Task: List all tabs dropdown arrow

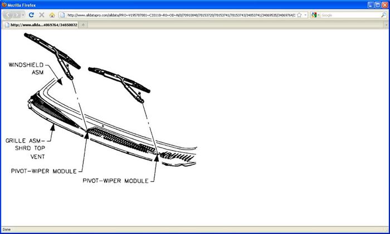Action: point(386,25)
